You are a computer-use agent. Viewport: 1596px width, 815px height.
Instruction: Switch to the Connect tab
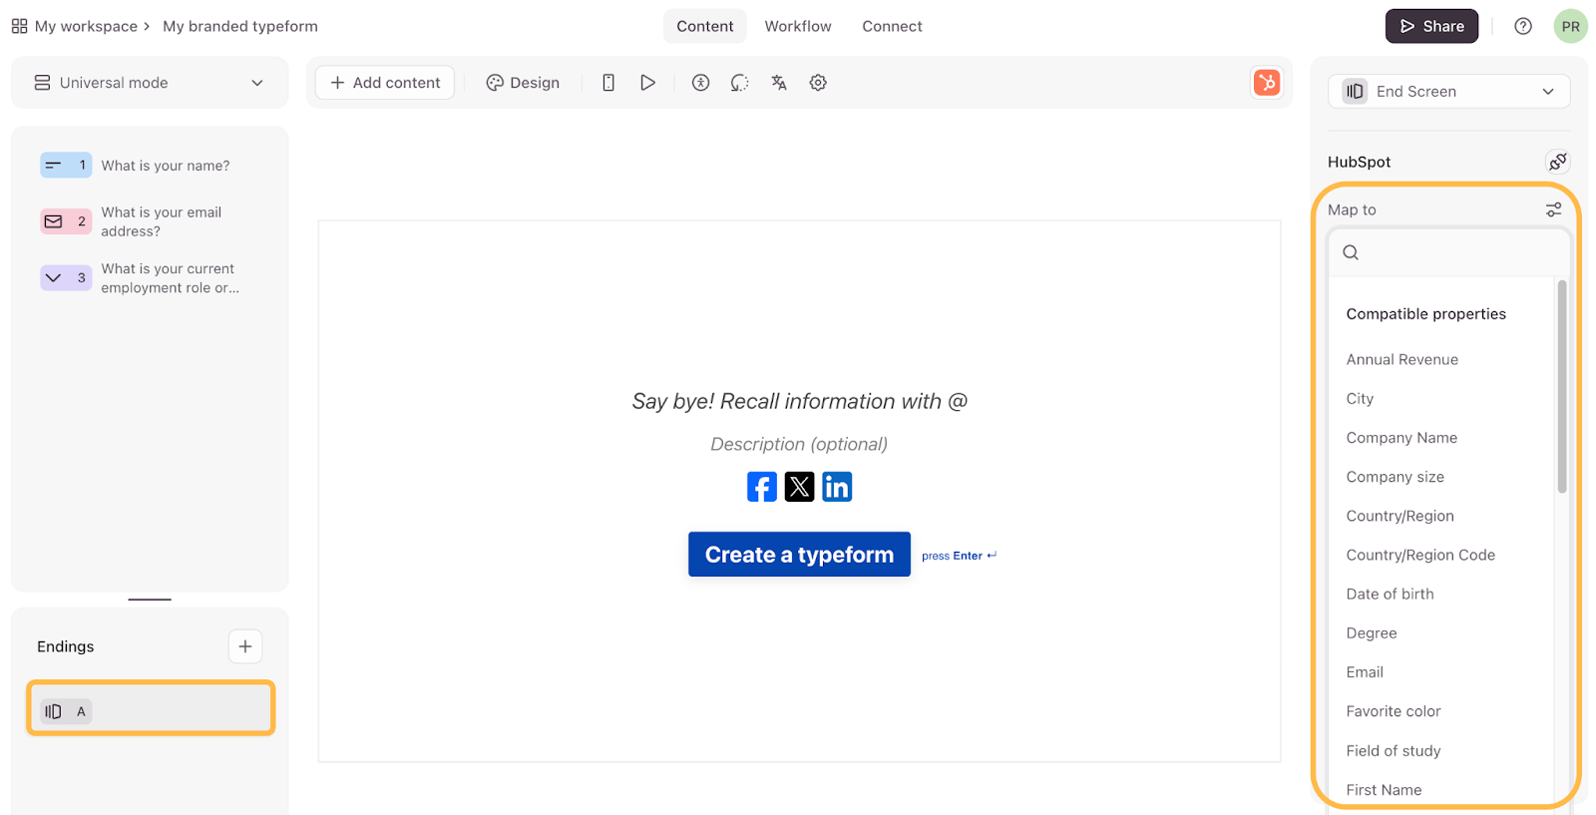click(x=892, y=26)
